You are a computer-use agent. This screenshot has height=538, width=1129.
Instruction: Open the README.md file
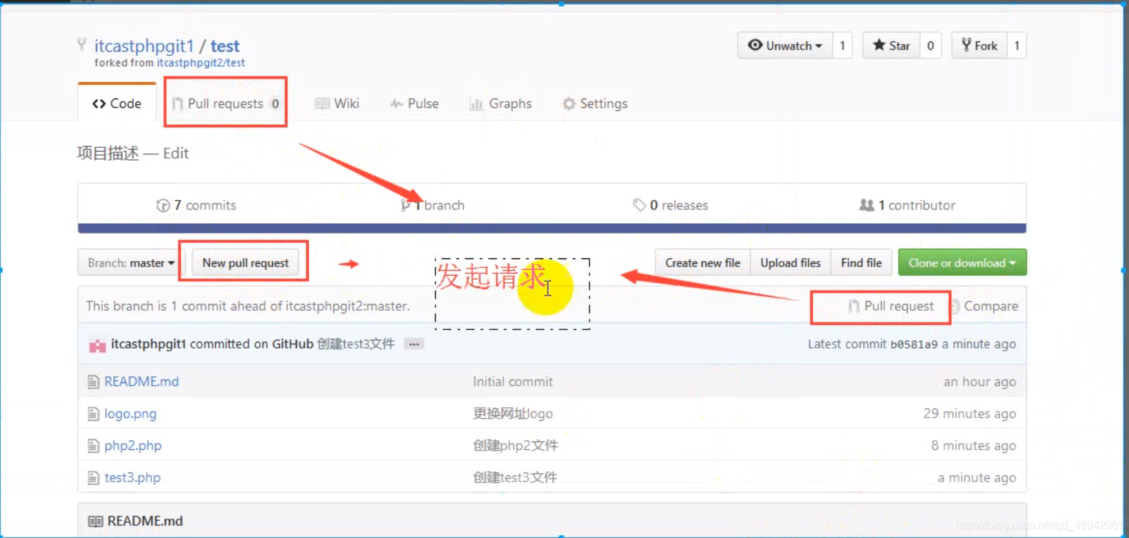[141, 382]
